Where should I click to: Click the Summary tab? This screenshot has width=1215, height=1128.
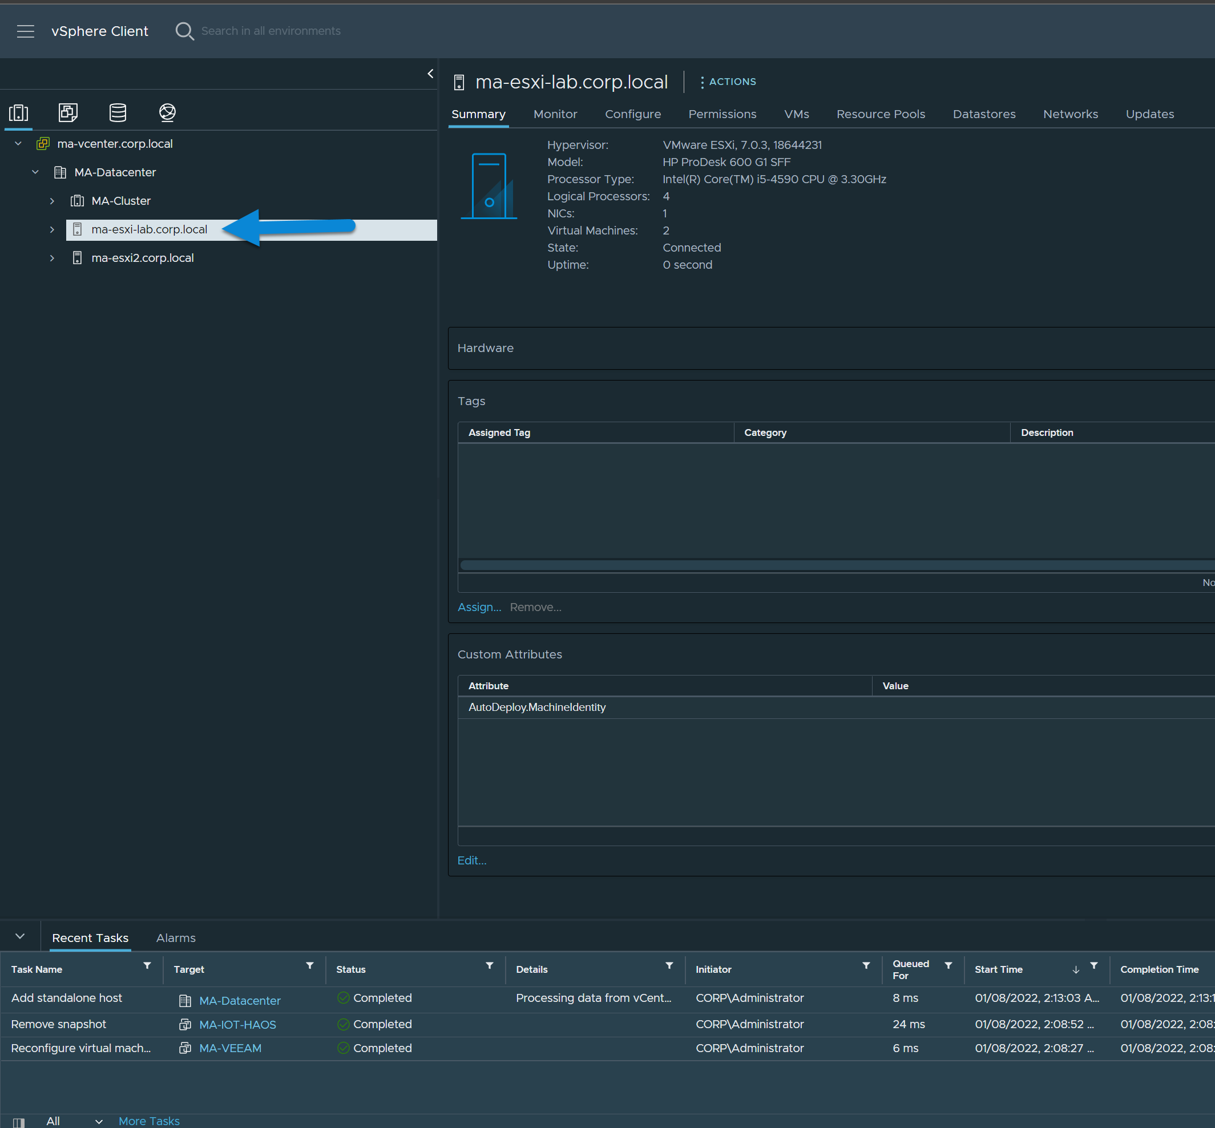click(x=478, y=114)
